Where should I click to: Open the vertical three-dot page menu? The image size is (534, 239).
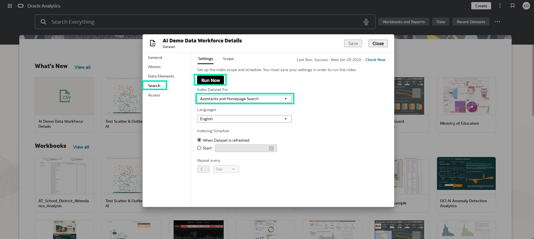coord(500,6)
